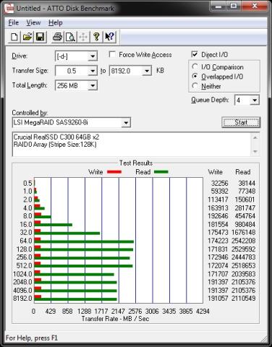272x347 pixels.
Task: Open a saved benchmark file icon
Action: tap(27, 38)
